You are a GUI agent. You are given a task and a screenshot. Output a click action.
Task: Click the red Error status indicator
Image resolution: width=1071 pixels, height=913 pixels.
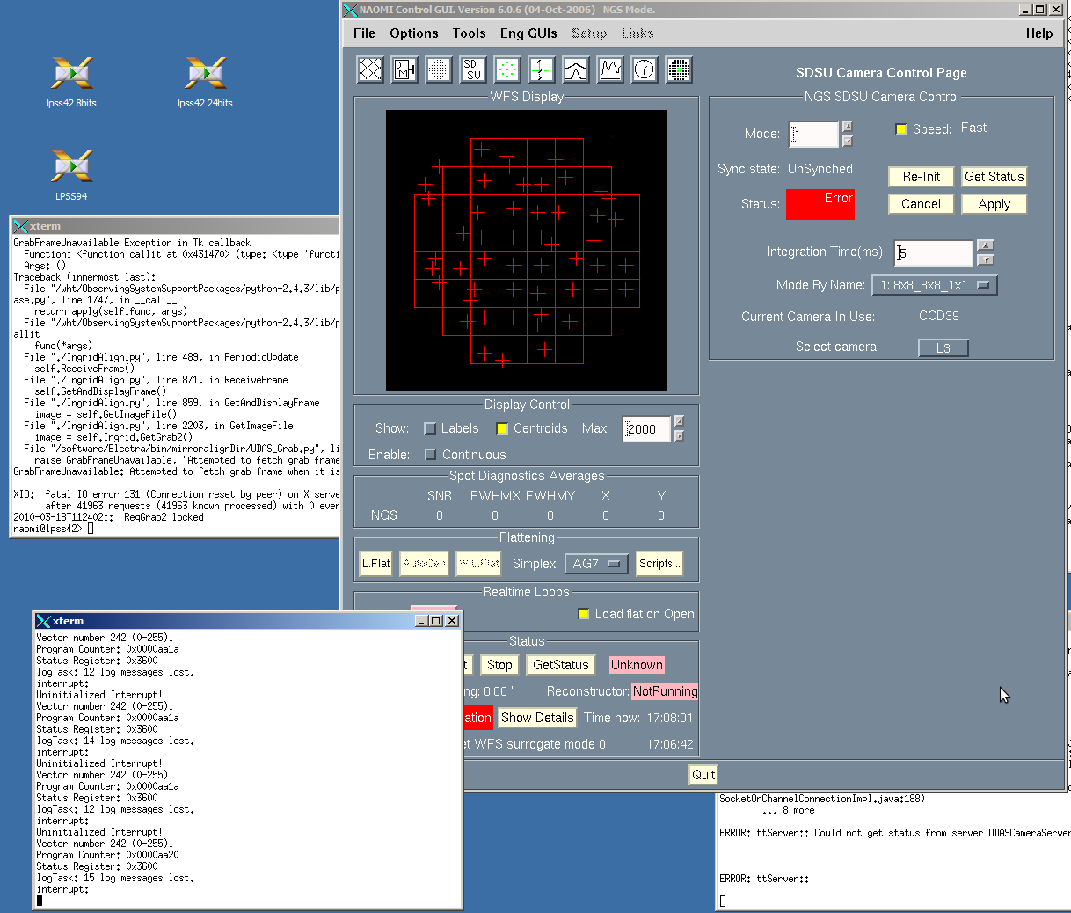point(820,204)
